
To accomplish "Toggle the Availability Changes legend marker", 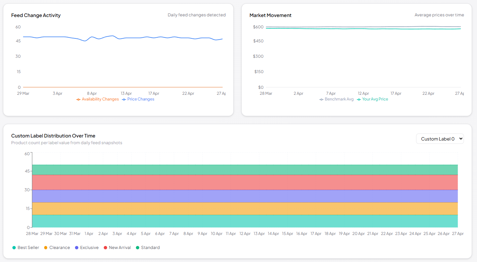I will point(78,99).
